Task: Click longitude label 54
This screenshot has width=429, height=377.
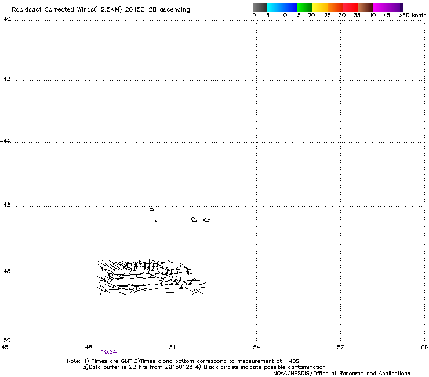Action: [x=256, y=347]
